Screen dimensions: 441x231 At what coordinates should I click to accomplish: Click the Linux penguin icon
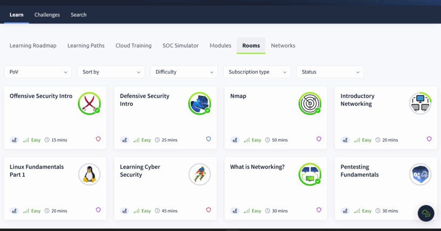[90, 174]
